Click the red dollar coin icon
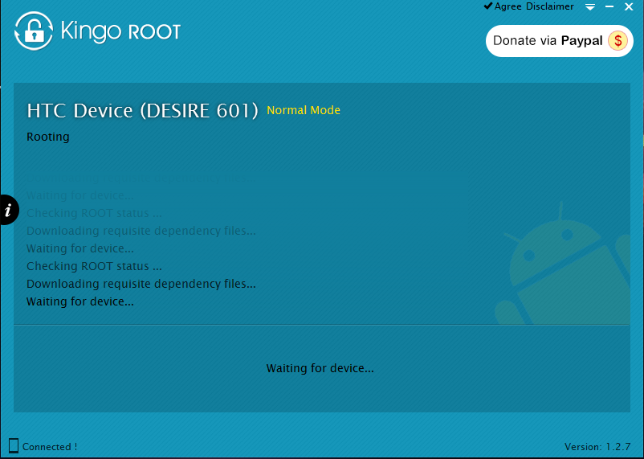Screen dimensions: 644x459 click(x=618, y=41)
